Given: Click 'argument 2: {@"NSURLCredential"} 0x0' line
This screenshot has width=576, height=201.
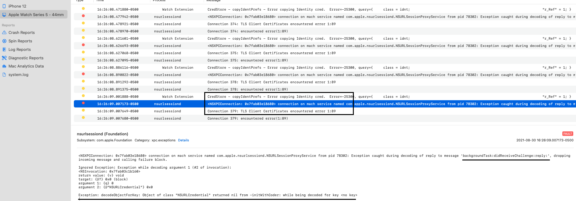Looking at the screenshot, I should pos(116,187).
